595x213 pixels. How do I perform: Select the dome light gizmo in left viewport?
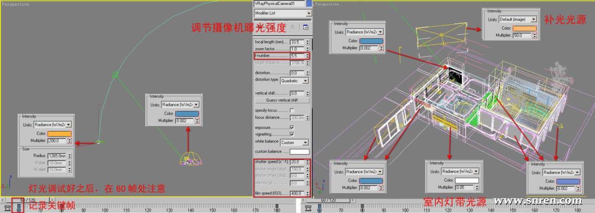[189, 158]
